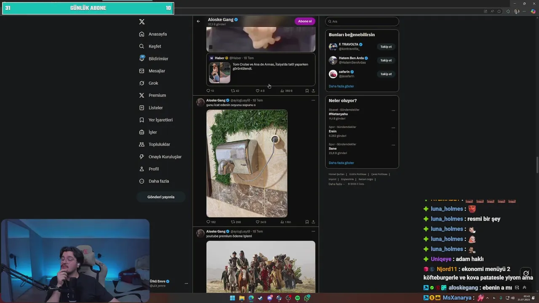
Task: Like the Tom Cruise quote post
Action: tap(260, 91)
